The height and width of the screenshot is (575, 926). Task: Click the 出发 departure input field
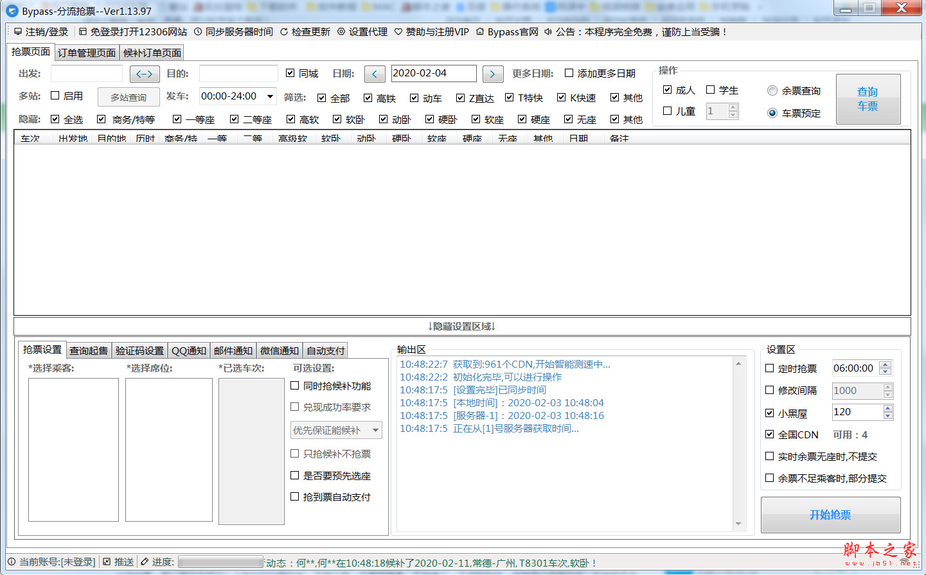pyautogui.click(x=87, y=73)
